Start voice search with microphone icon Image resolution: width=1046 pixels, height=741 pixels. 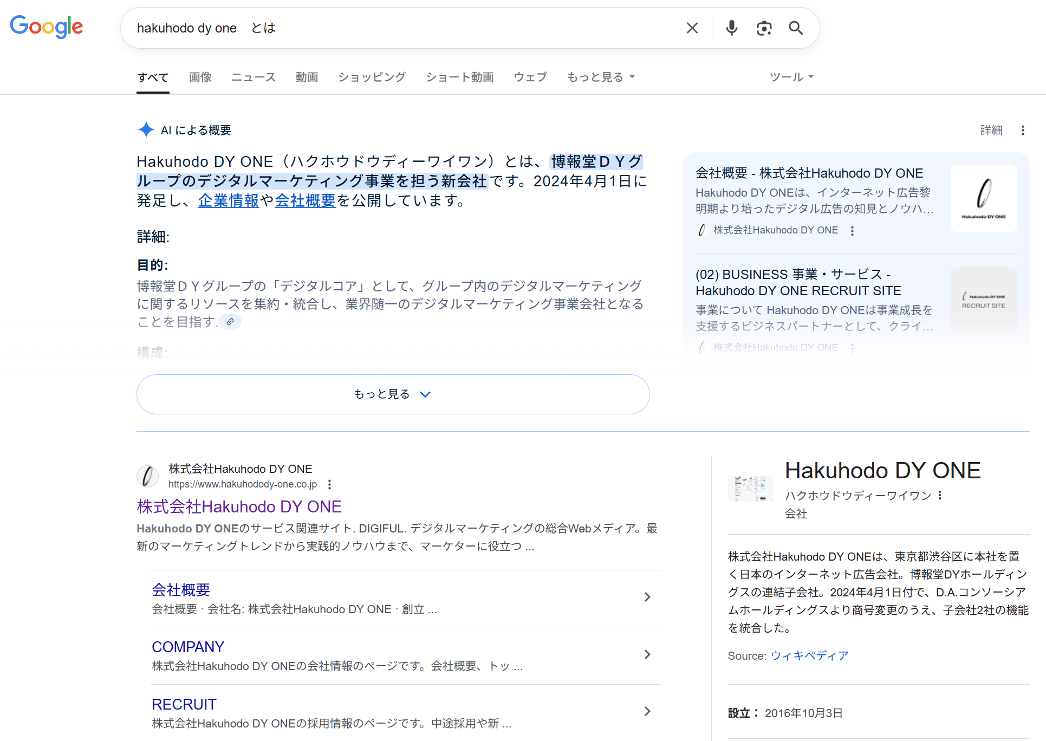coord(731,28)
